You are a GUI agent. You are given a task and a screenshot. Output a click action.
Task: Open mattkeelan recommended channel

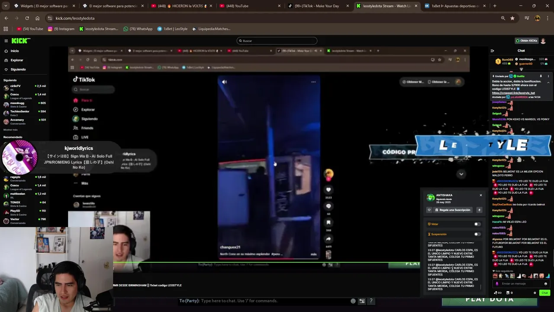[x=24, y=195]
